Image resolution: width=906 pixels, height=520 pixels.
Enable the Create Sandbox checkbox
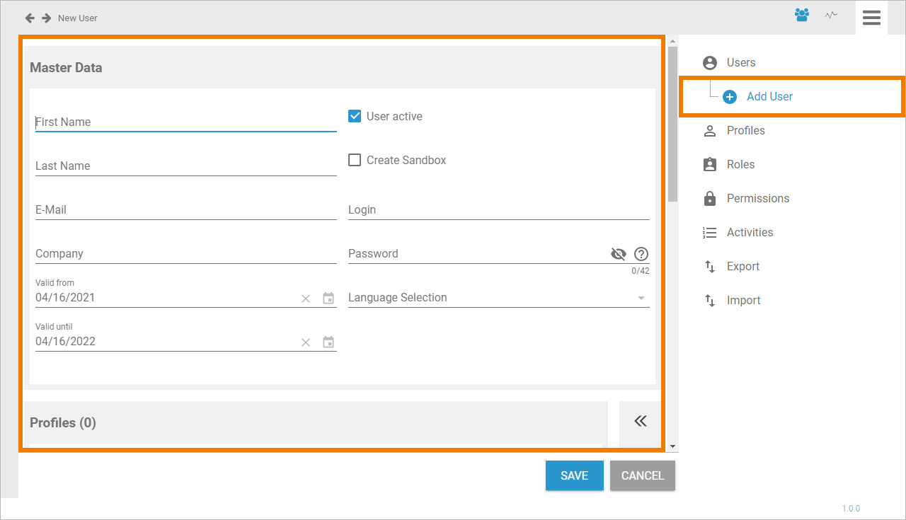tap(355, 160)
